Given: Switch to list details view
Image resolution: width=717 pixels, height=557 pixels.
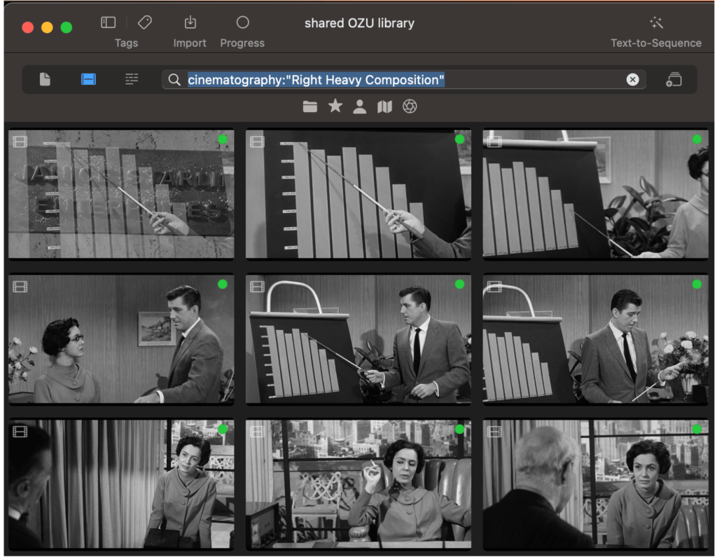Looking at the screenshot, I should coord(132,79).
